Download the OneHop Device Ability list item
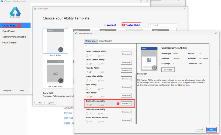The width and height of the screenshot is (221, 135). (x=126, y=104)
